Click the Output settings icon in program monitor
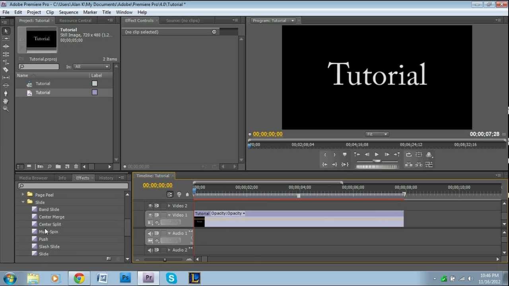Image resolution: width=509 pixels, height=286 pixels. point(429,155)
